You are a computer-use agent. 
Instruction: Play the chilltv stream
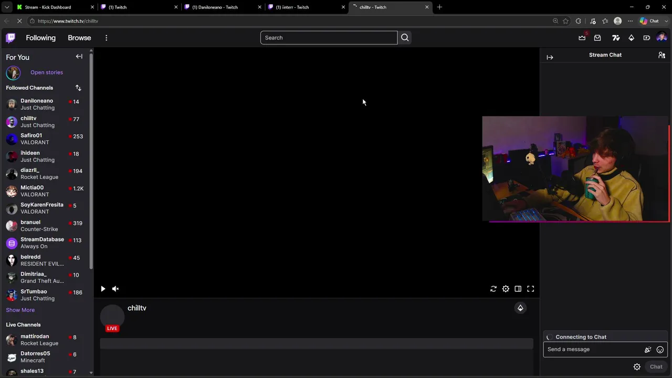[x=103, y=289]
